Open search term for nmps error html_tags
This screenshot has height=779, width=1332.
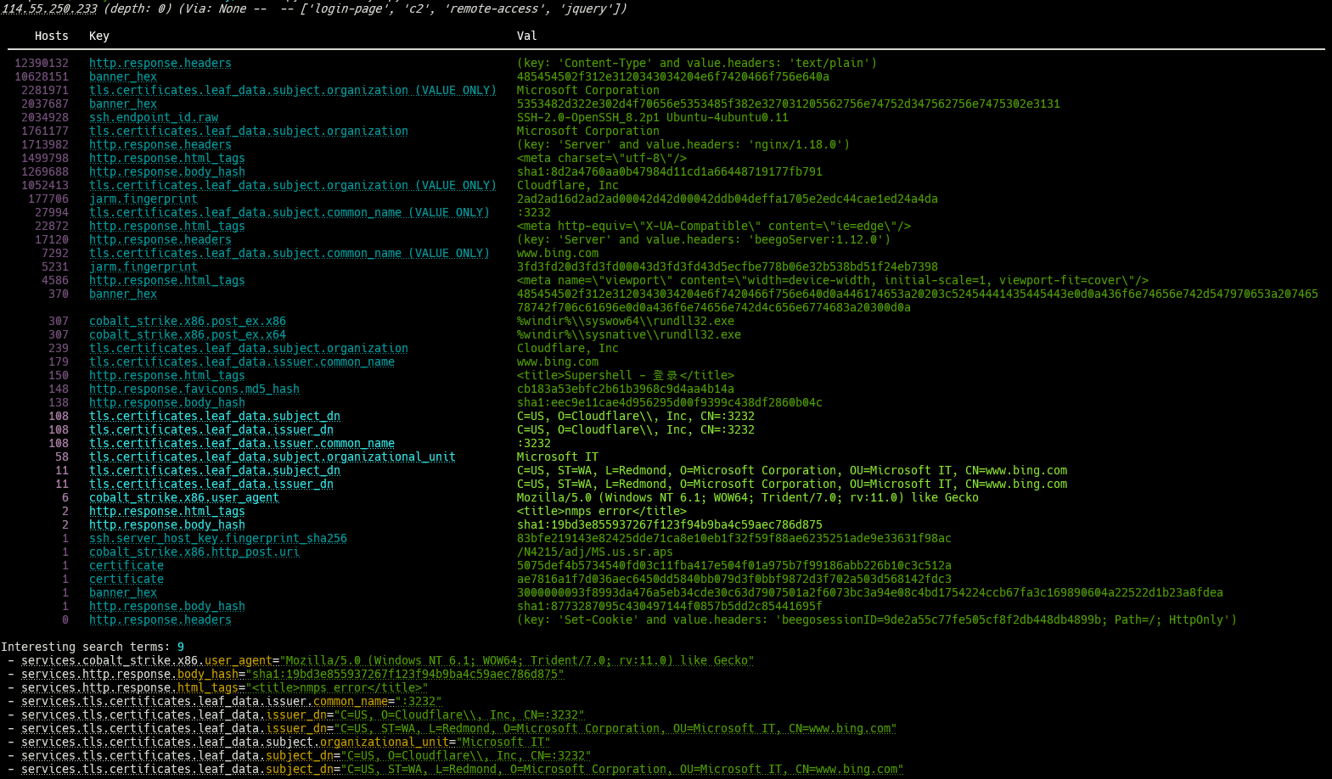224,688
